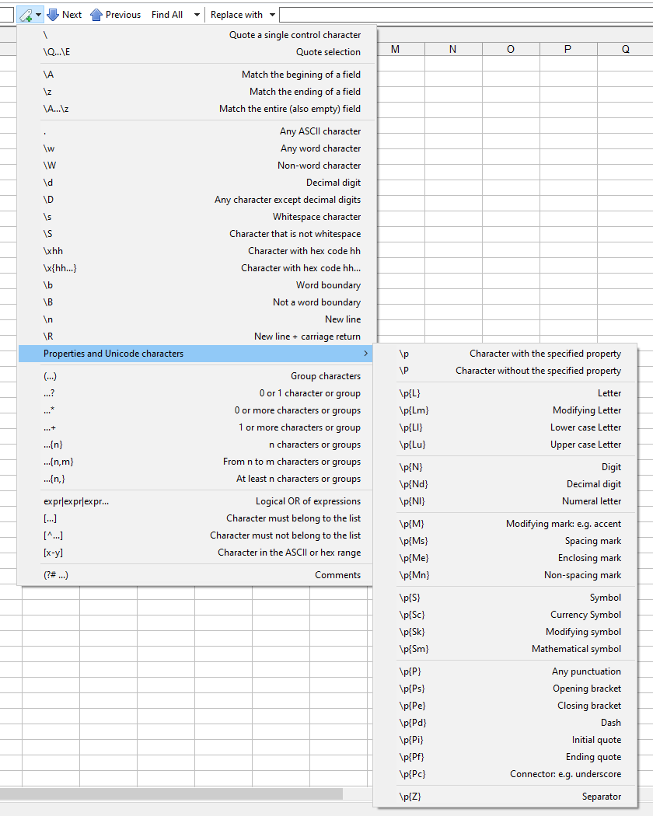The height and width of the screenshot is (816, 653).
Task: Open the Replace with dropdown arrow
Action: [x=272, y=15]
